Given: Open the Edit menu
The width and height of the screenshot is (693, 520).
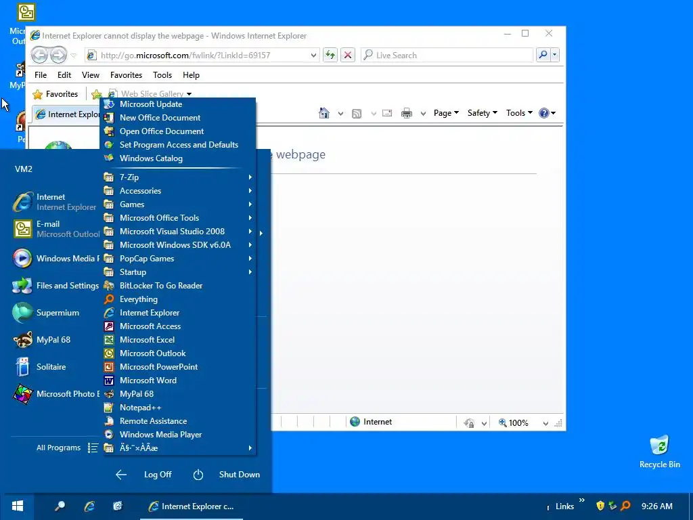Looking at the screenshot, I should [64, 75].
